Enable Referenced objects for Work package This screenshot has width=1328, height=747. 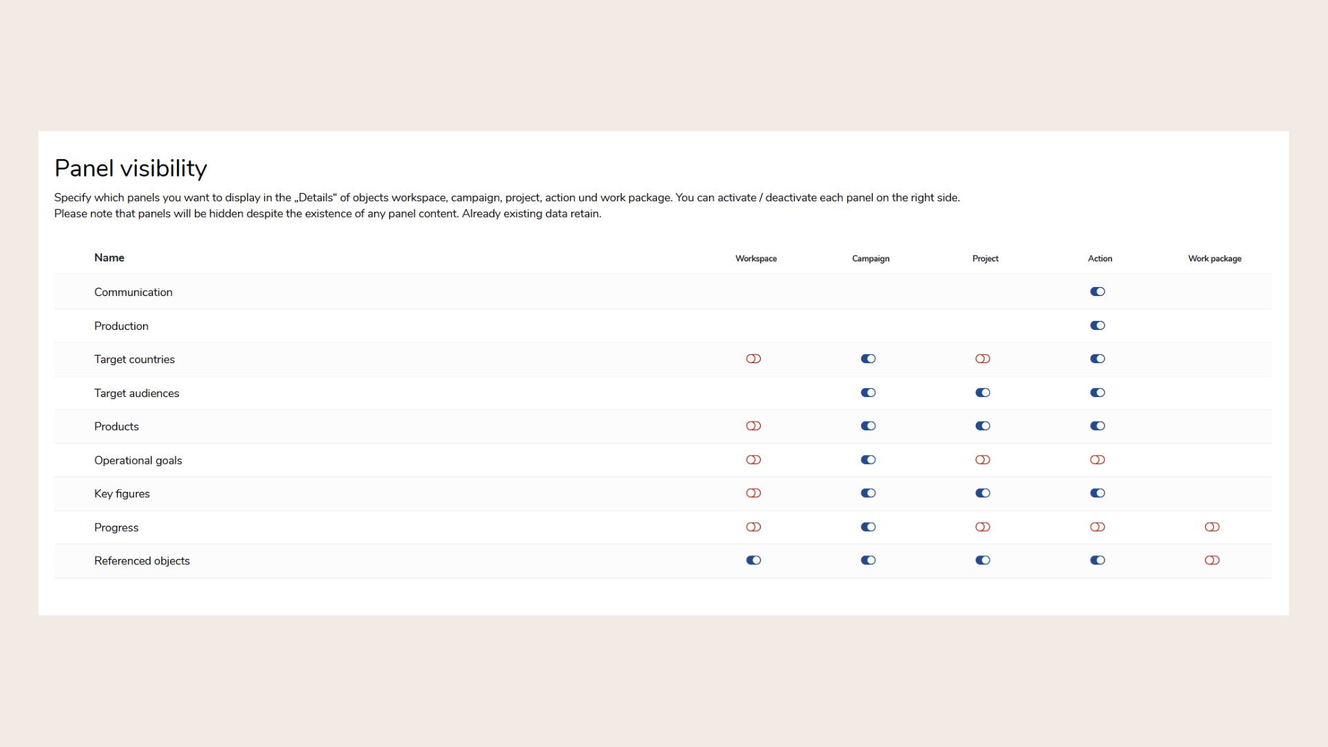tap(1212, 560)
